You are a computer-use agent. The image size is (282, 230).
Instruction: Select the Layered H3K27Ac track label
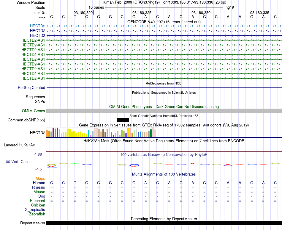coord(19,145)
